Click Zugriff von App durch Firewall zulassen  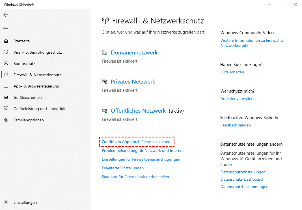click(136, 142)
